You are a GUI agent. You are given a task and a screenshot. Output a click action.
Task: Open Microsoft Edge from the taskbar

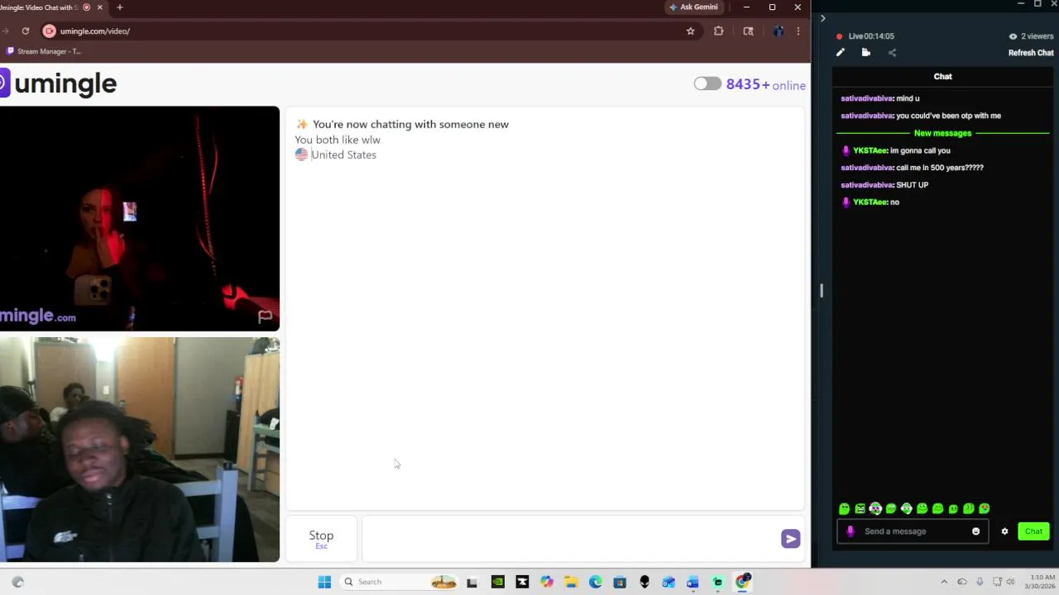pyautogui.click(x=595, y=582)
